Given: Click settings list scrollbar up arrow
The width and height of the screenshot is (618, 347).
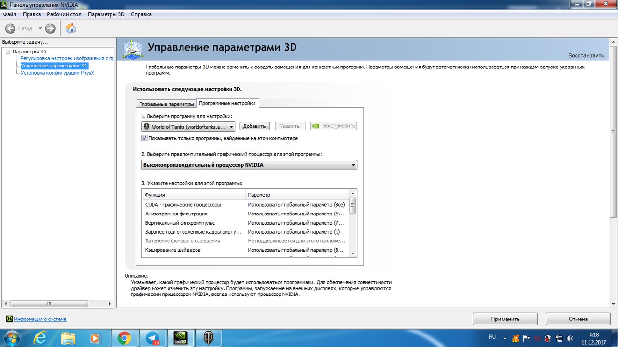Looking at the screenshot, I should (x=353, y=193).
